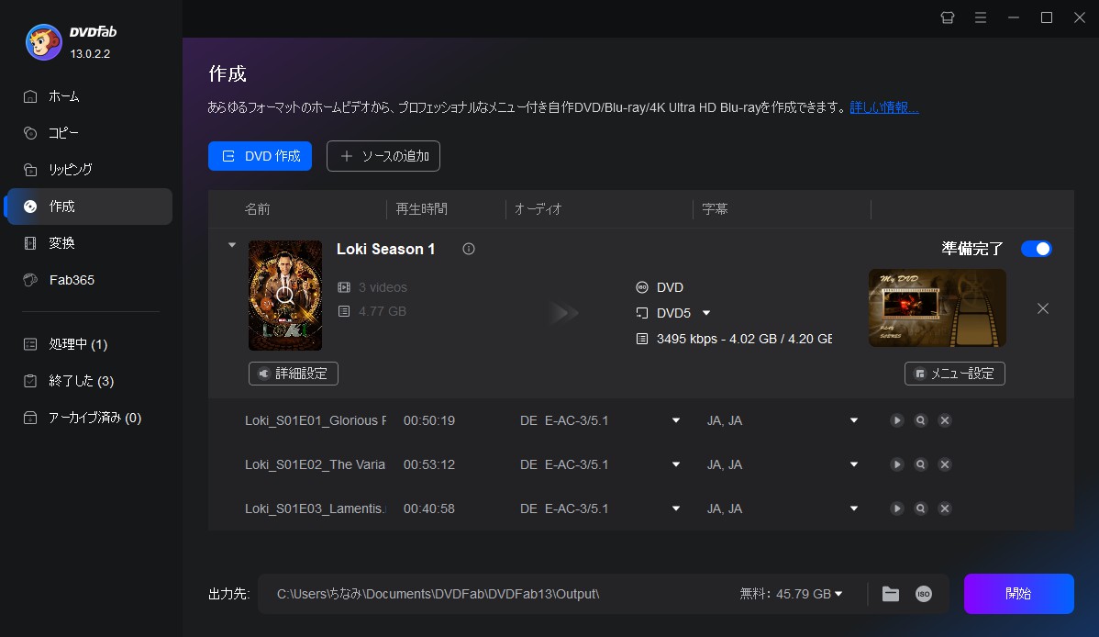Click the 詳しい情報 link

click(883, 107)
